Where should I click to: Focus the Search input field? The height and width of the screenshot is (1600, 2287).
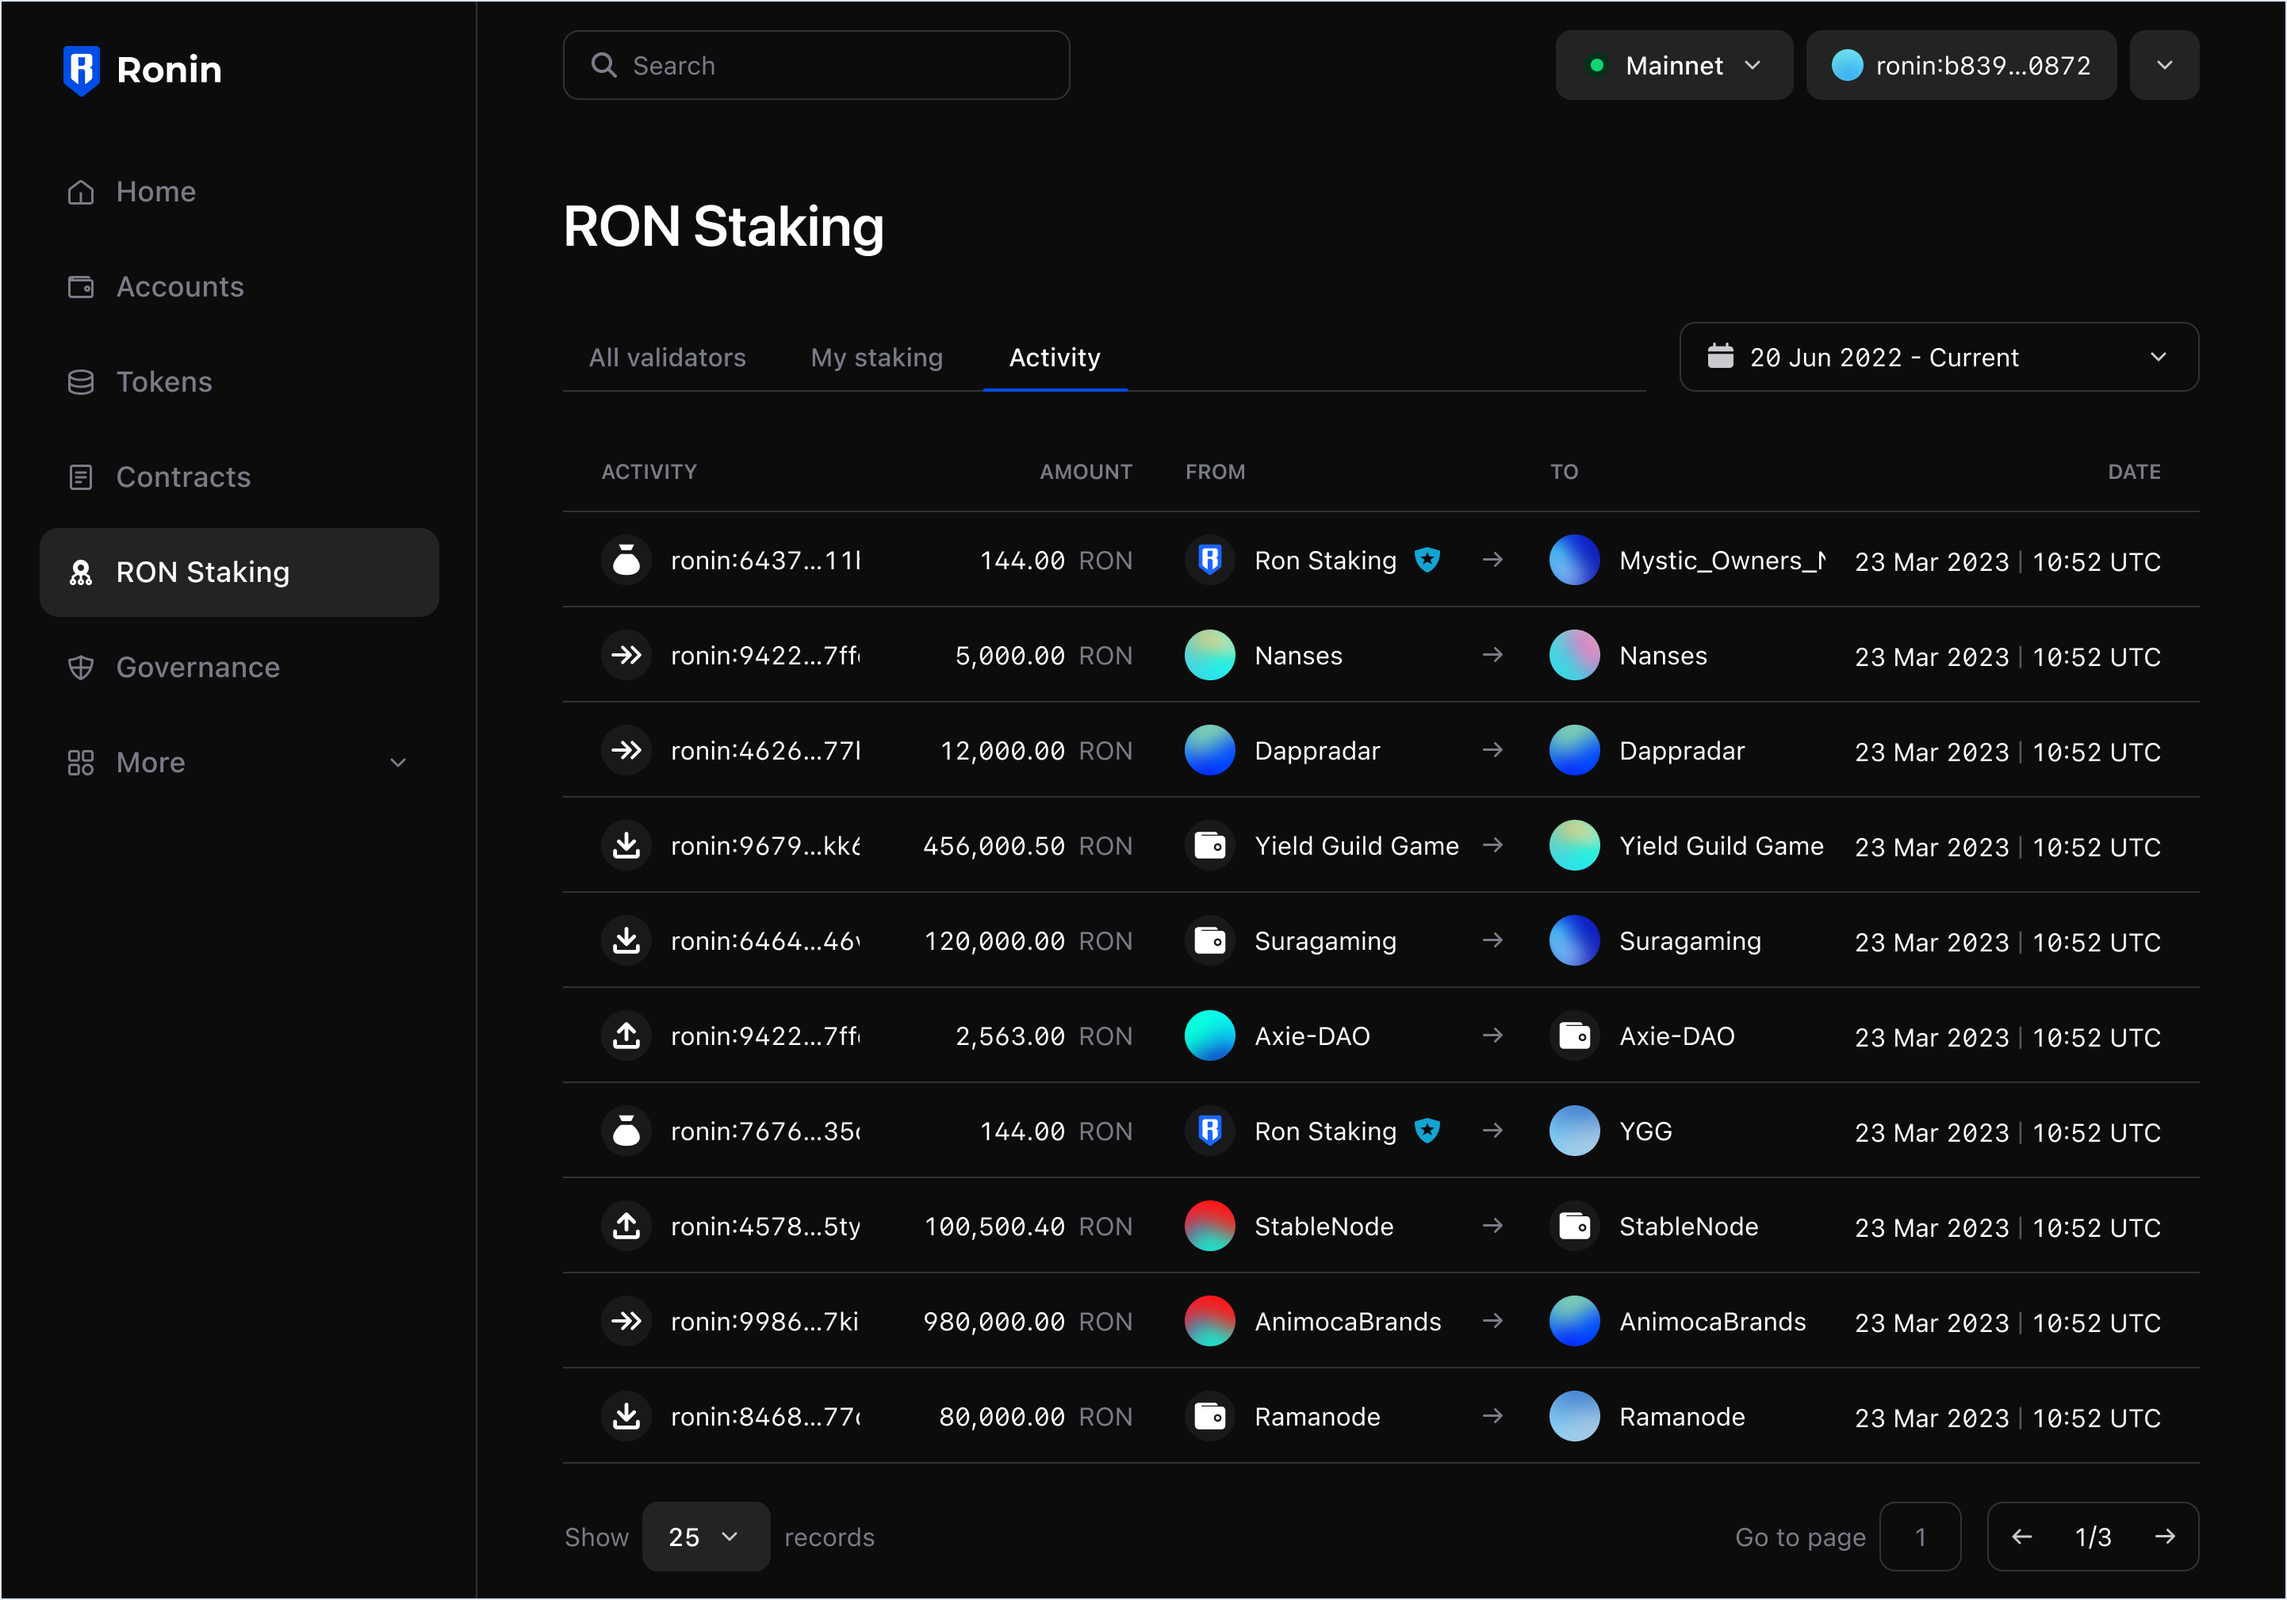pyautogui.click(x=816, y=65)
